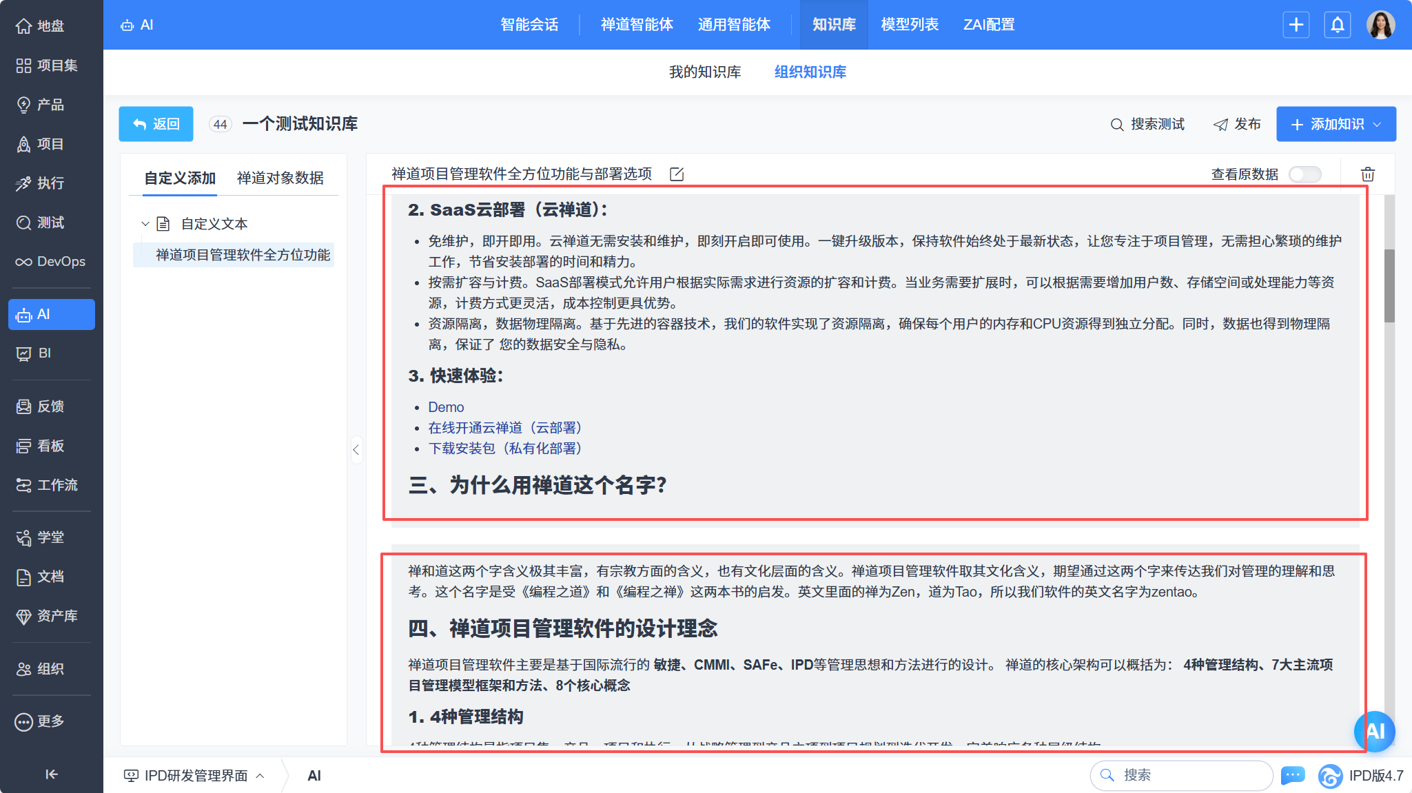The width and height of the screenshot is (1412, 793).
Task: Click the bottom 搜索 input field
Action: click(x=1182, y=775)
